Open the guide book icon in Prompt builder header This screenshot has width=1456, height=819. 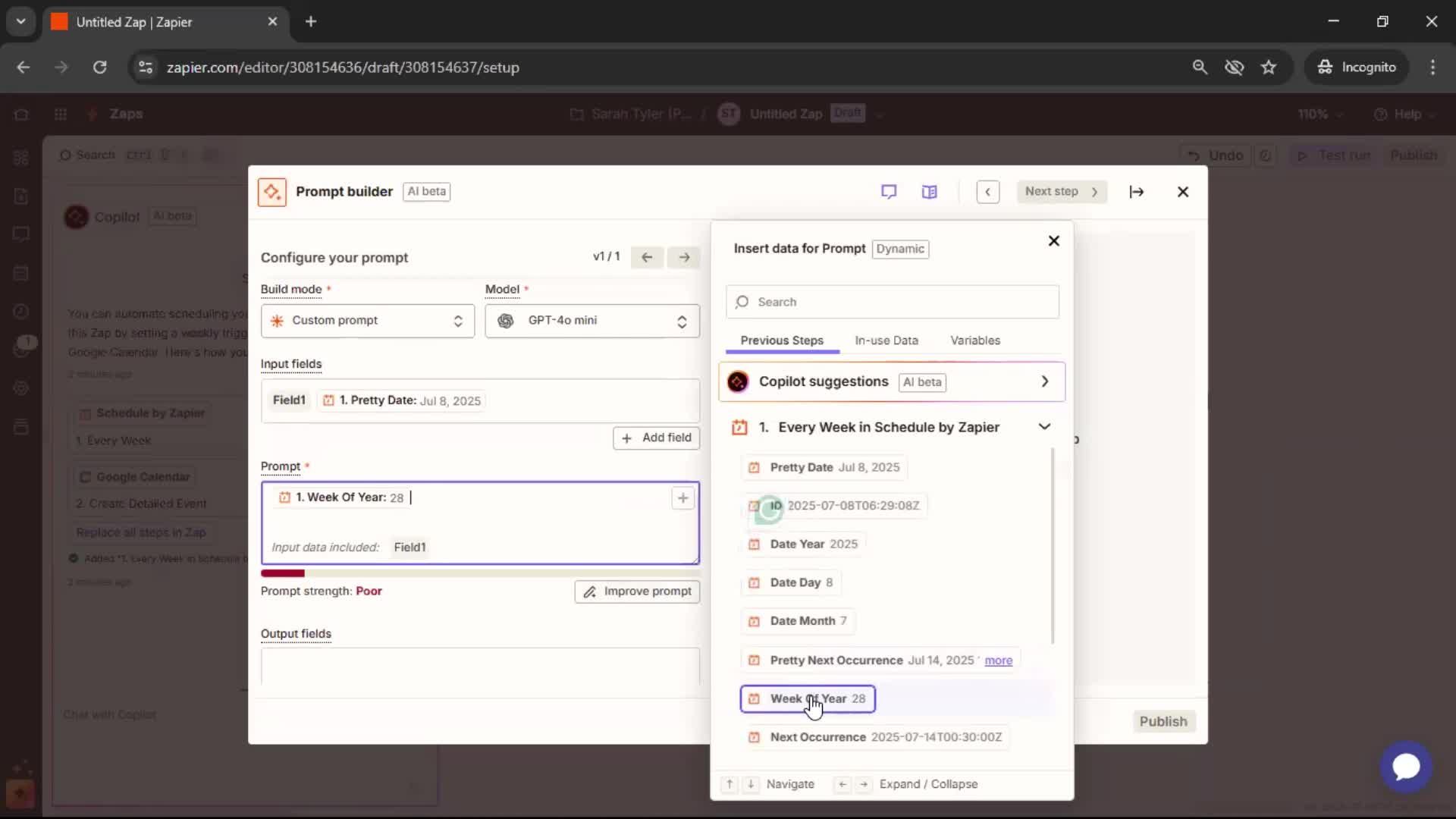tap(929, 192)
